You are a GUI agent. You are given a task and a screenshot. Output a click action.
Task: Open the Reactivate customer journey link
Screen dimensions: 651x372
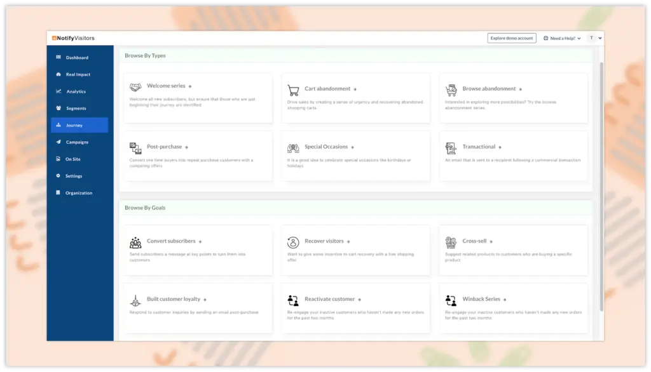(329, 299)
